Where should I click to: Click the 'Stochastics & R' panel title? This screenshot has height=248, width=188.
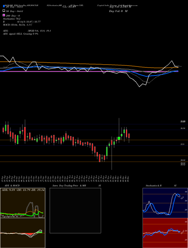(154, 186)
